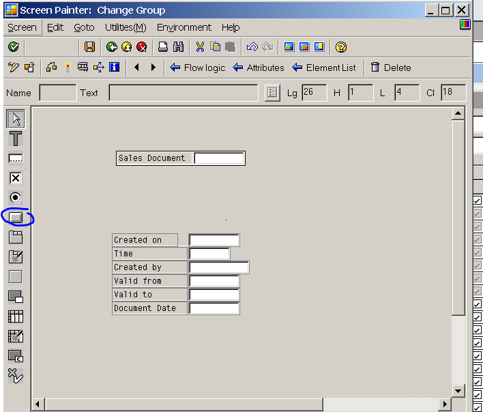Image resolution: width=483 pixels, height=412 pixels.
Task: Select the Document Date label
Action: tap(145, 308)
